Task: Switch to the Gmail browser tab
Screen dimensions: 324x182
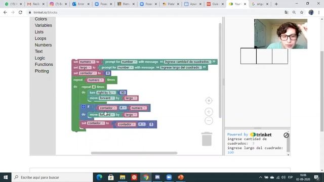Action: coord(36,4)
